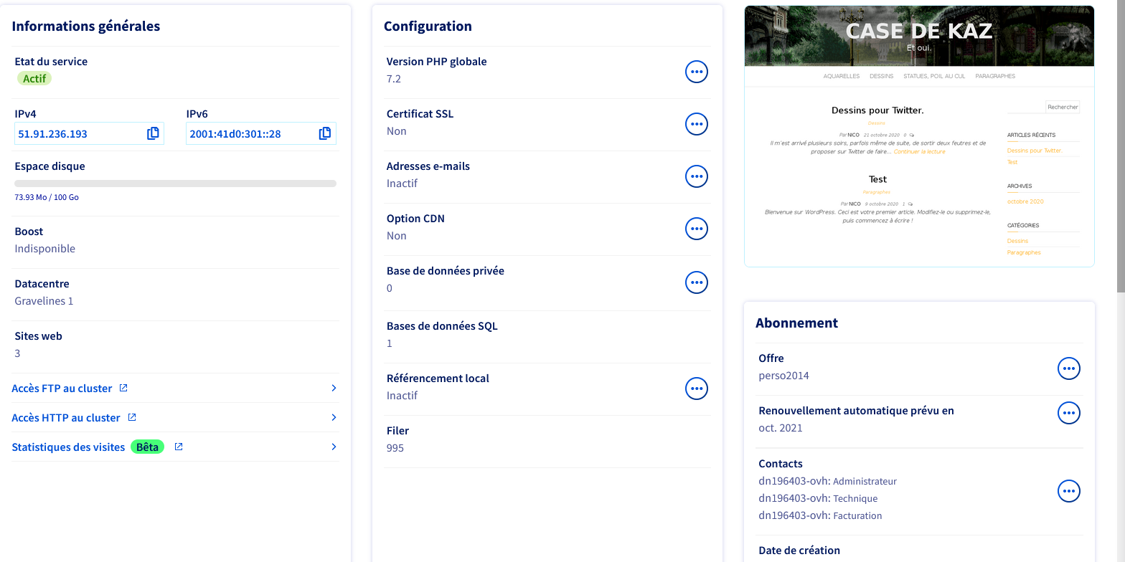Click the Espace disque usage bar

pyautogui.click(x=175, y=184)
